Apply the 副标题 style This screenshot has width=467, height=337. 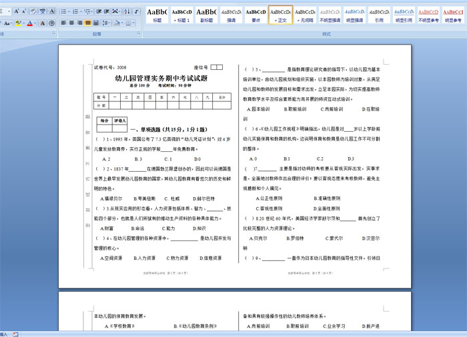206,15
